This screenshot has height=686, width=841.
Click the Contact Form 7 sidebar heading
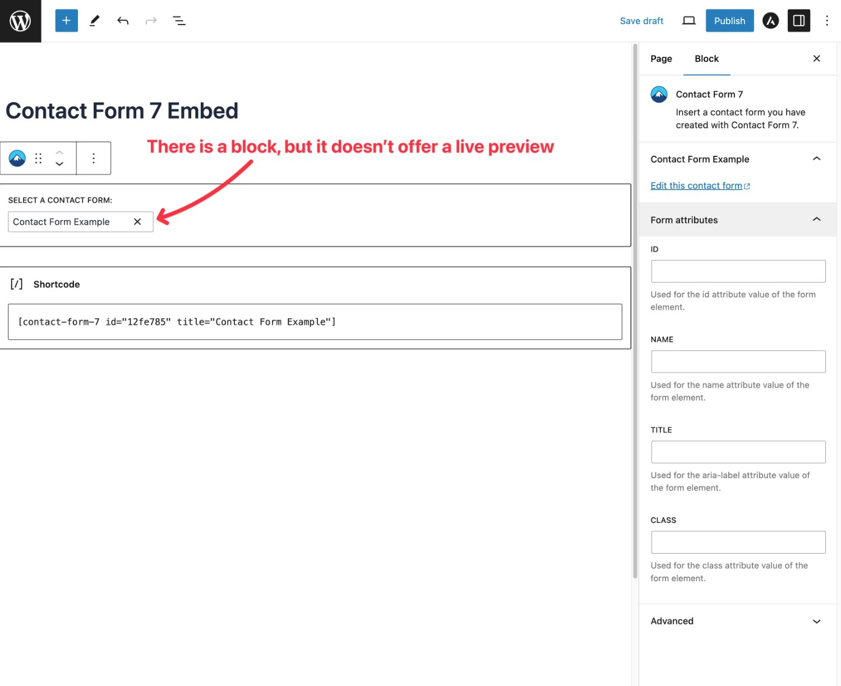(x=709, y=94)
